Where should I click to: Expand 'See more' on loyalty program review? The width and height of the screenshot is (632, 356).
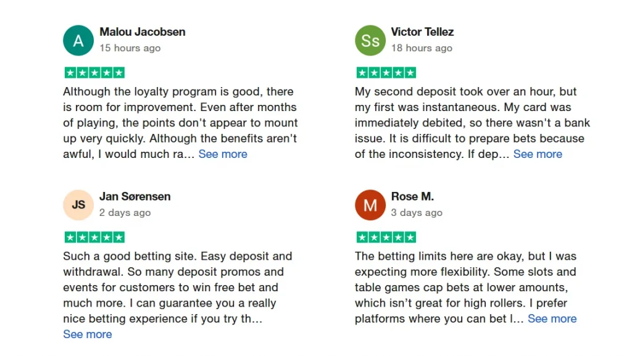(x=223, y=154)
